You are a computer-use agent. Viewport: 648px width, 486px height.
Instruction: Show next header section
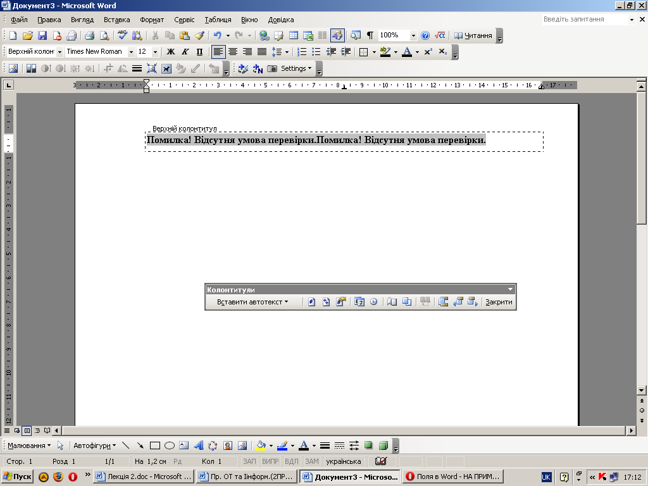coord(473,302)
